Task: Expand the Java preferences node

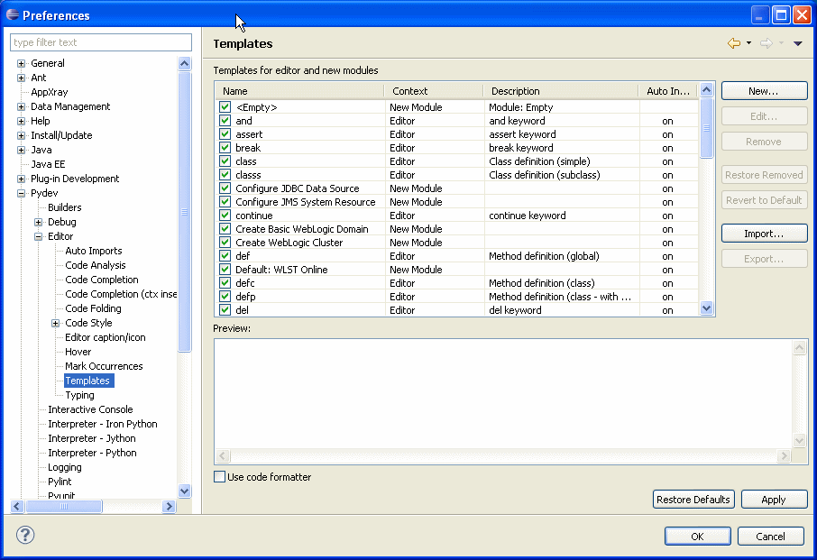Action: pyautogui.click(x=22, y=150)
